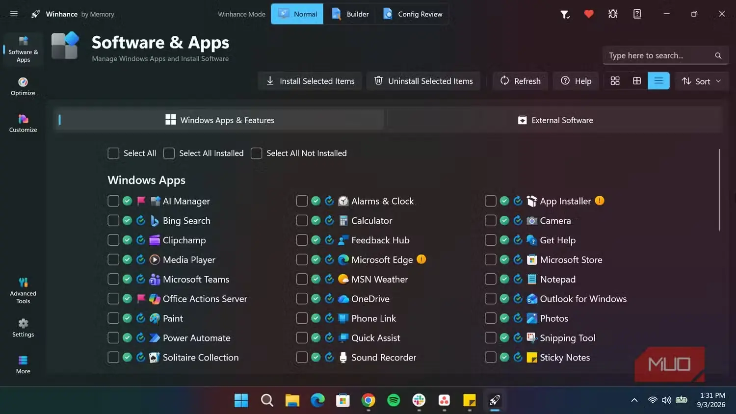Viewport: 736px width, 414px height.
Task: Click Uninstall Selected Items button
Action: [x=423, y=81]
